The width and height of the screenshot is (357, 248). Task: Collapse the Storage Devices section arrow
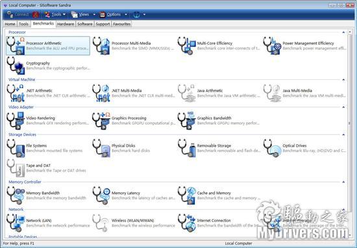(x=343, y=135)
